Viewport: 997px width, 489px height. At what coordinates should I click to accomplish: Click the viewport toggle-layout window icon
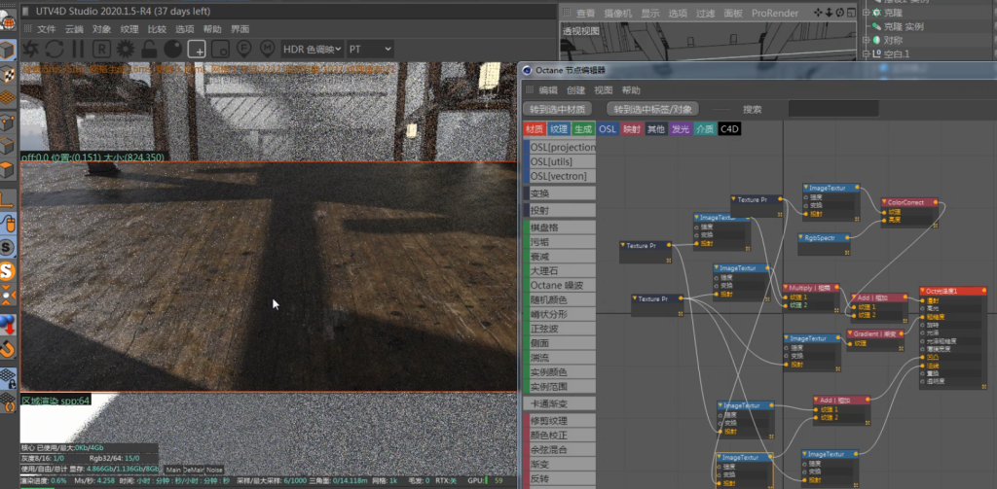point(851,13)
